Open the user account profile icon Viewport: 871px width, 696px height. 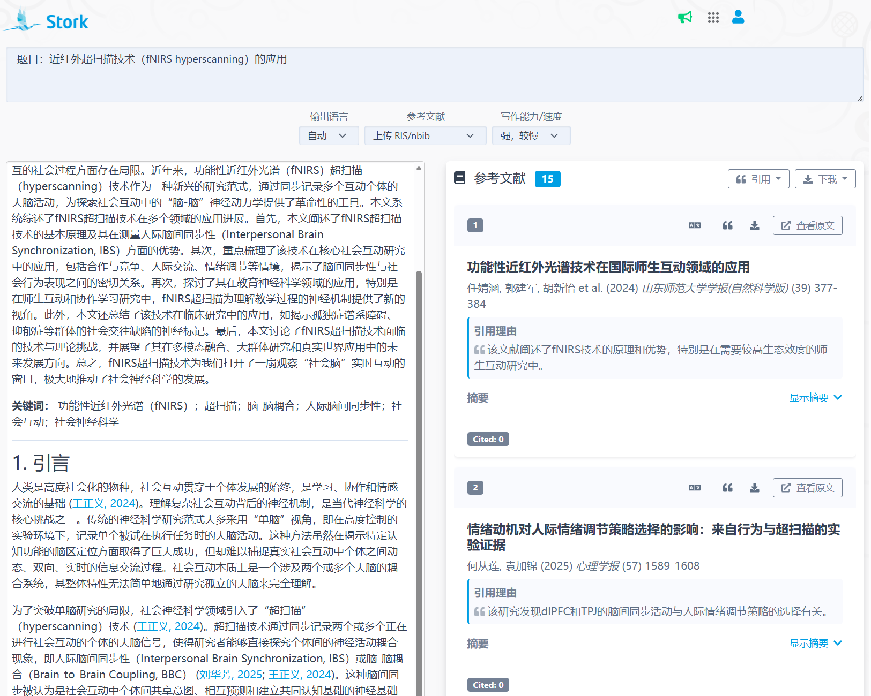pyautogui.click(x=738, y=17)
